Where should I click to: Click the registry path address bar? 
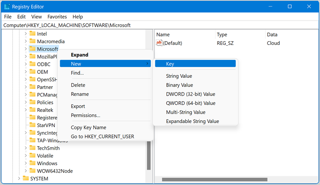pos(159,25)
